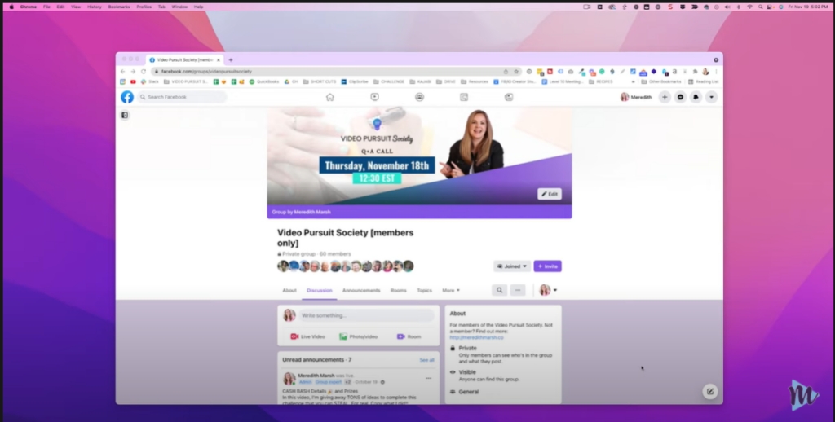Open the YouTube bookmark icon

coord(133,82)
